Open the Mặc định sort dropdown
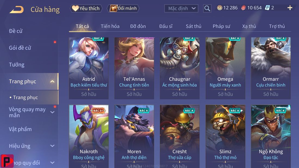 181,8
